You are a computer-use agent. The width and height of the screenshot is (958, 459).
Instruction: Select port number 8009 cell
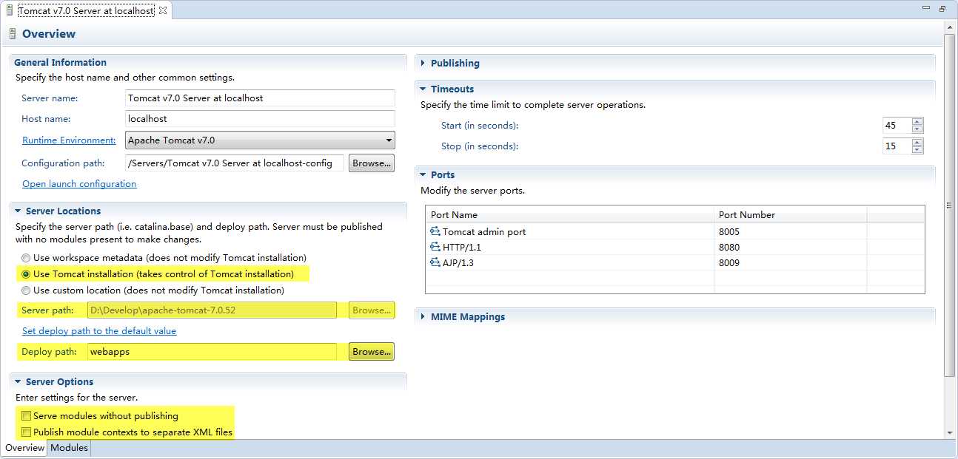pyautogui.click(x=790, y=262)
